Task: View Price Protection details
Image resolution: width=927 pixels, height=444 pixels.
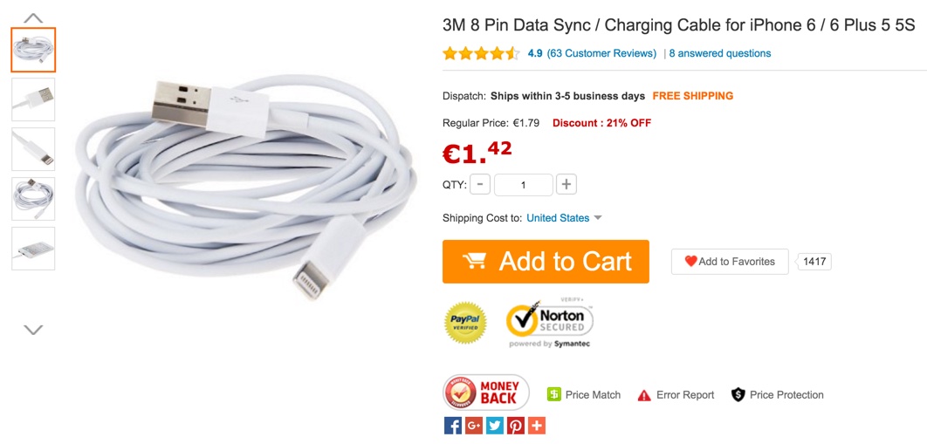Action: point(778,394)
